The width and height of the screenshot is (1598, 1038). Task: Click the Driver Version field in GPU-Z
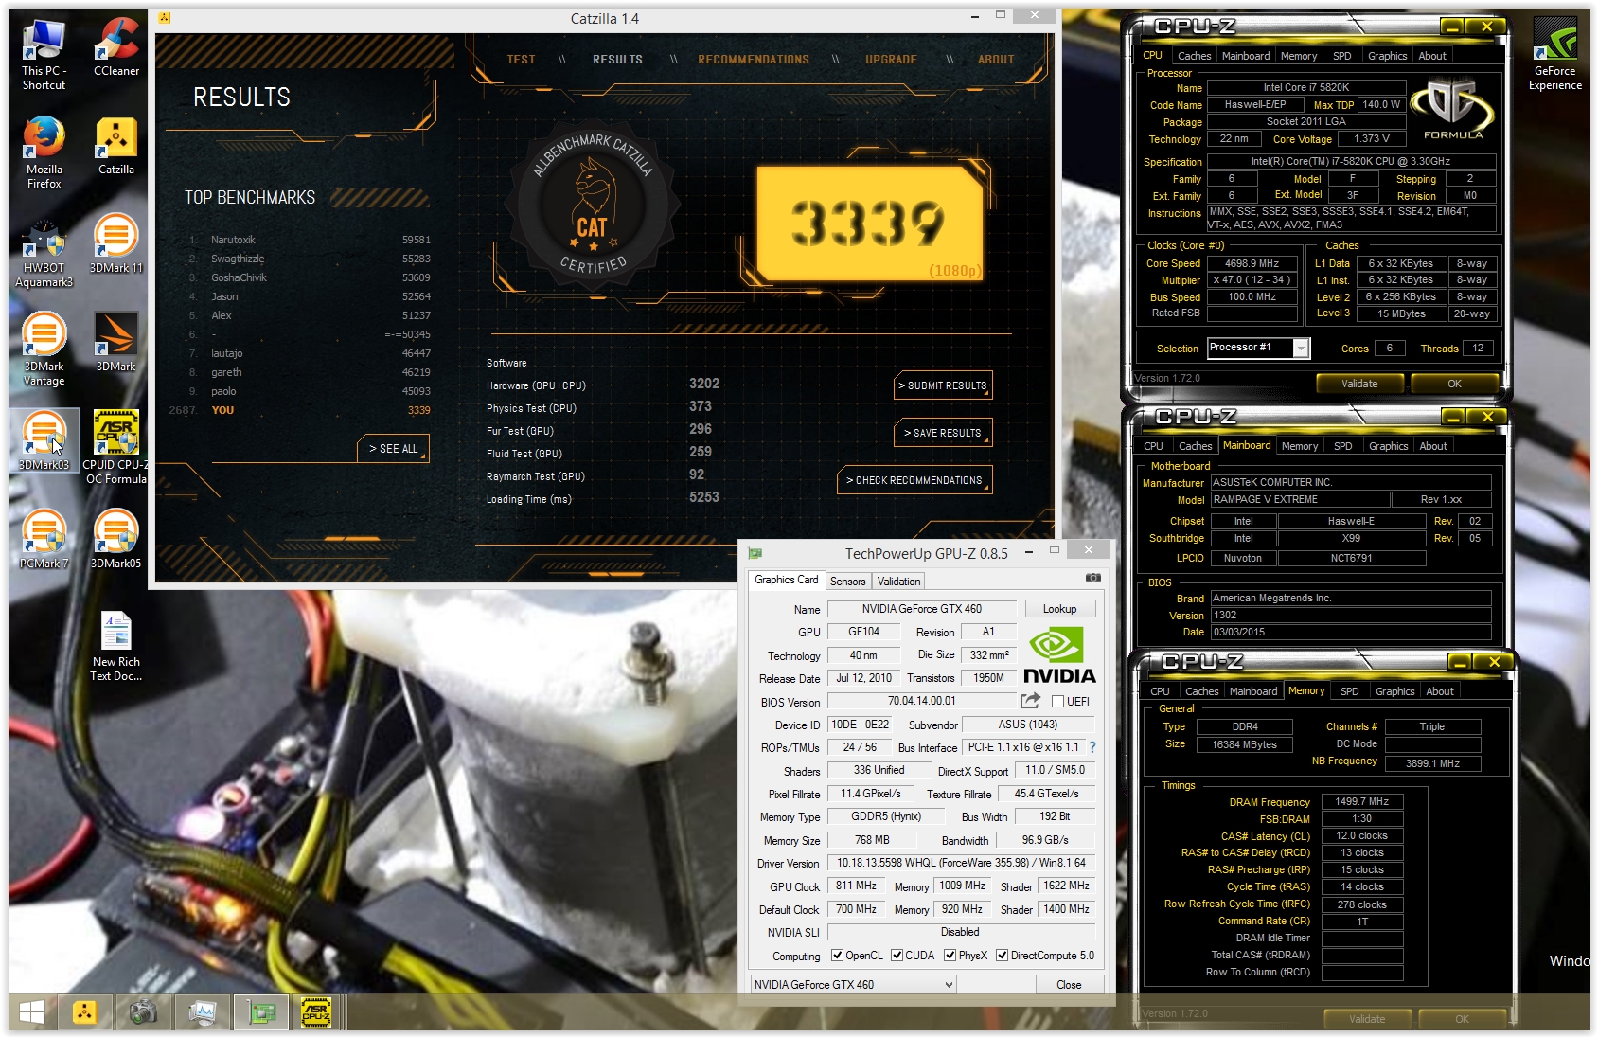click(x=961, y=863)
